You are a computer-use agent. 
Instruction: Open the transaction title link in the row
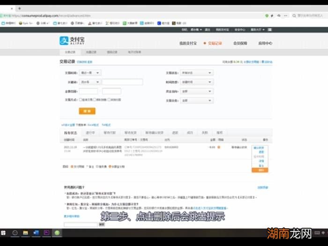pyautogui.click(x=102, y=149)
